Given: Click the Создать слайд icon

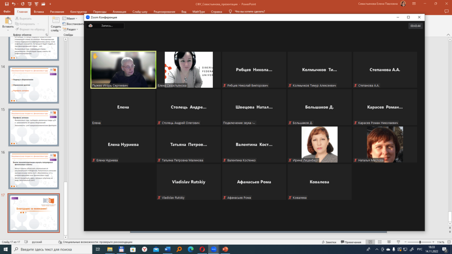Looking at the screenshot, I should 56,20.
